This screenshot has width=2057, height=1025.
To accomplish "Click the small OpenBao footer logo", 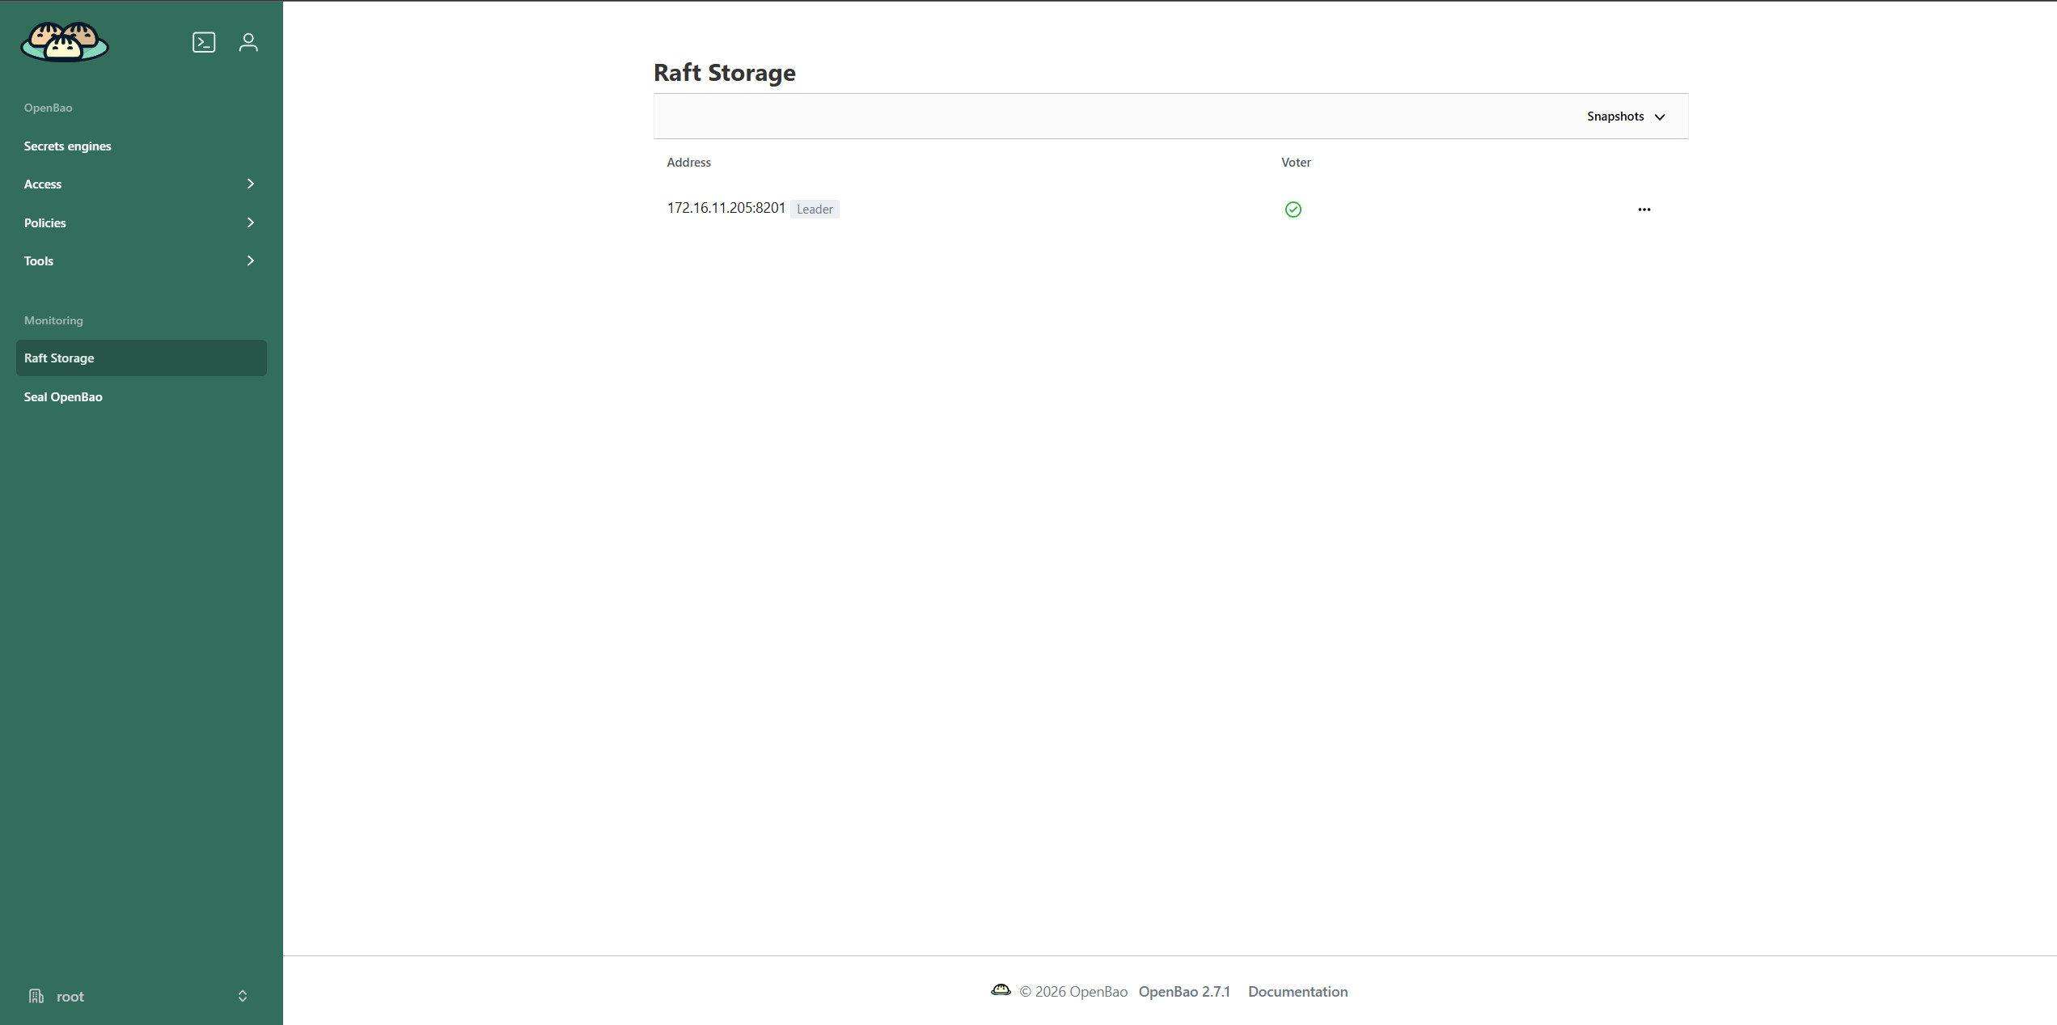I will coord(1001,990).
